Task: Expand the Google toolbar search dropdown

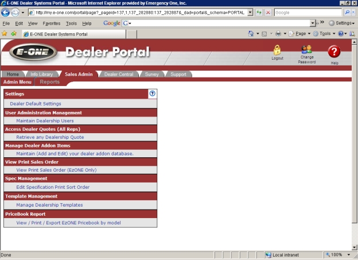Action: tap(313, 23)
